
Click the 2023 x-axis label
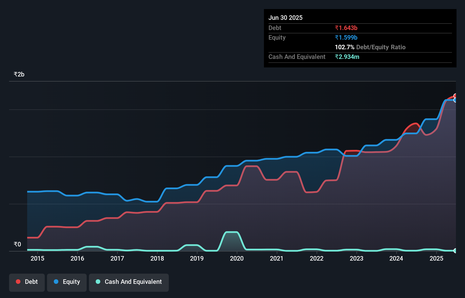[x=357, y=258]
